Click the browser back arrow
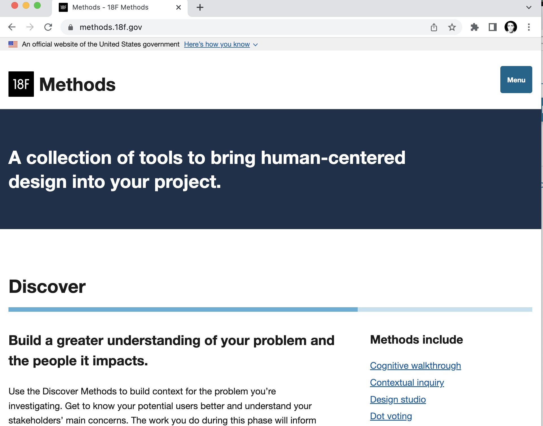The height and width of the screenshot is (426, 543). [12, 27]
